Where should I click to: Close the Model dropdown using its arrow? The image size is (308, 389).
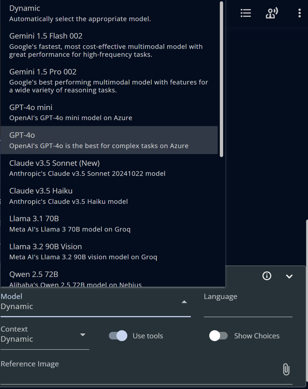coord(184,302)
